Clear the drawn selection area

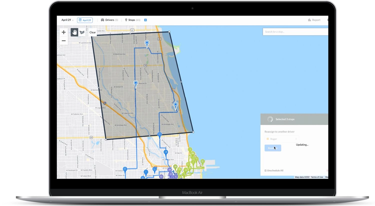point(92,32)
